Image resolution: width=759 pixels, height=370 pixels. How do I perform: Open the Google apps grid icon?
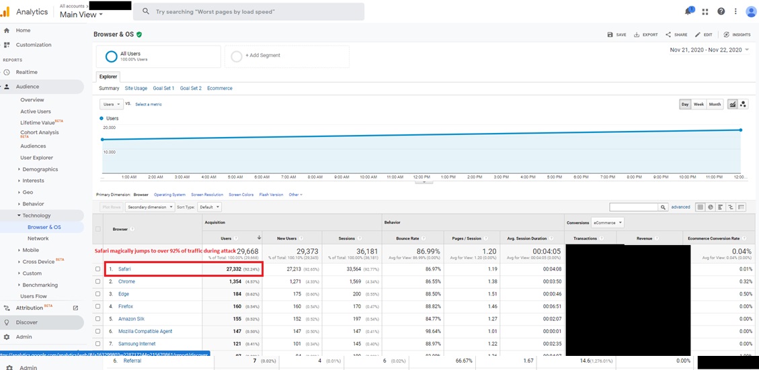705,11
